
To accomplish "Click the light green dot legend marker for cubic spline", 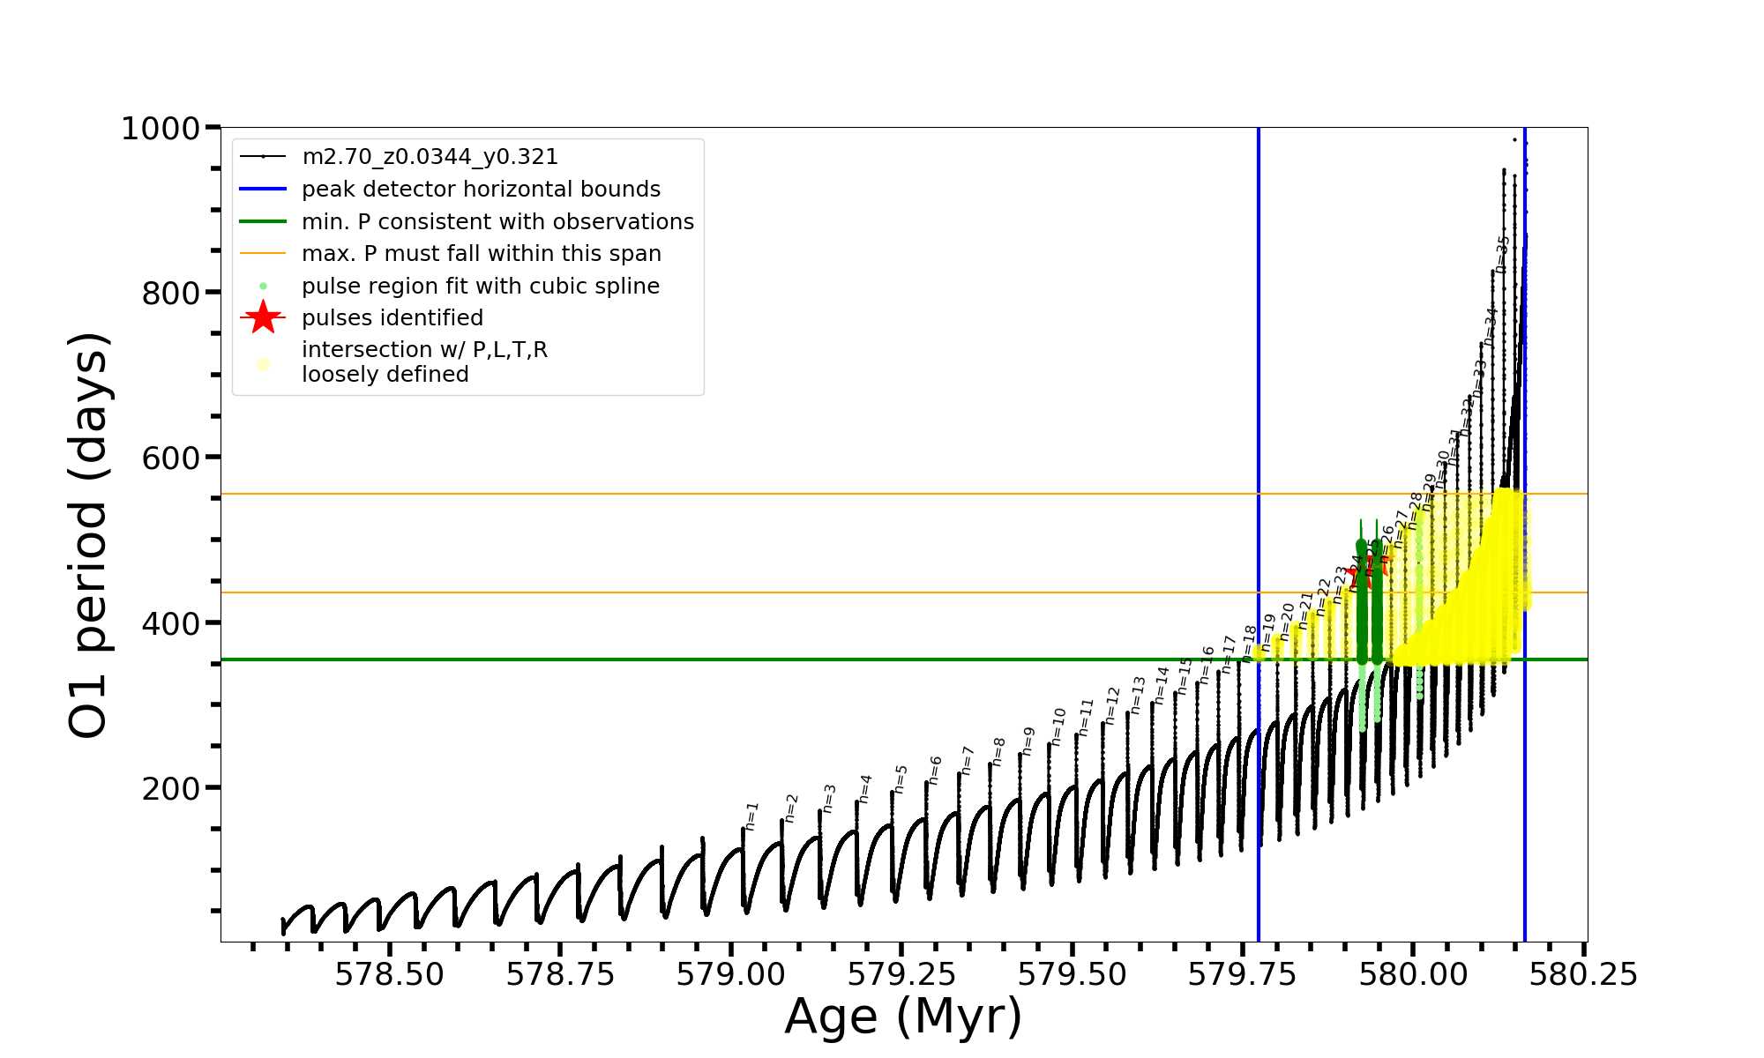I will tap(263, 287).
